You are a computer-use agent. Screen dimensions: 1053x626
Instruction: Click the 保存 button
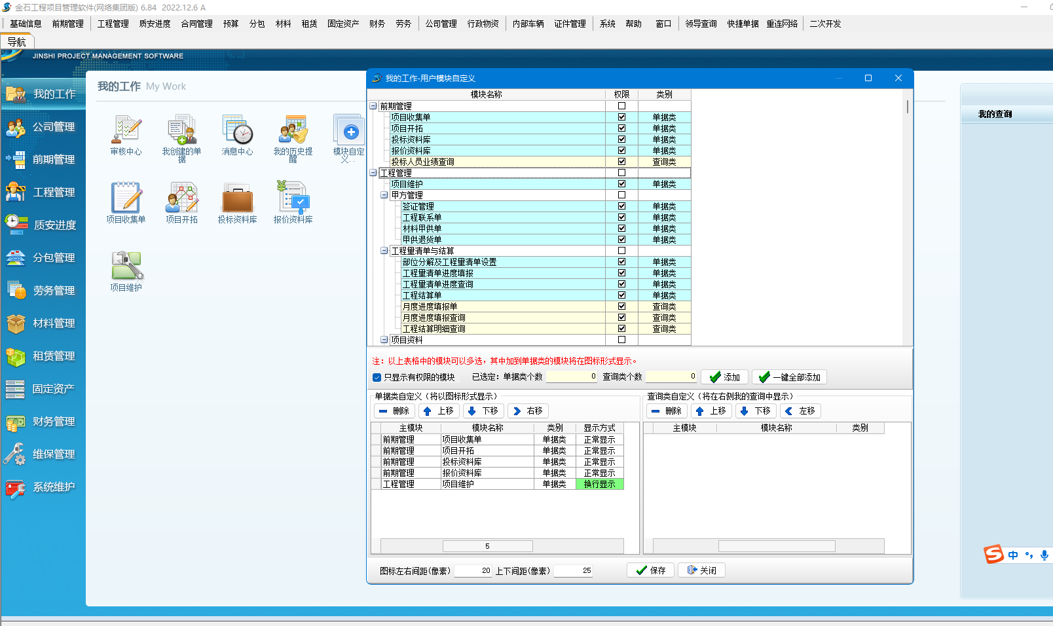651,570
